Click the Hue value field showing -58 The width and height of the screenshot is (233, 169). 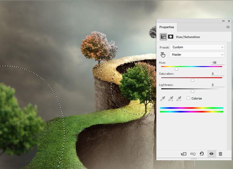218,63
